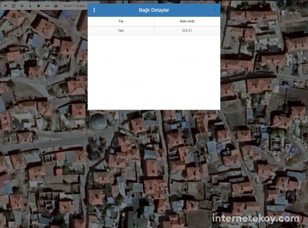Screen dimensions: 308x228
Task: Select the 220.21 area value cell
Action: [x=187, y=31]
